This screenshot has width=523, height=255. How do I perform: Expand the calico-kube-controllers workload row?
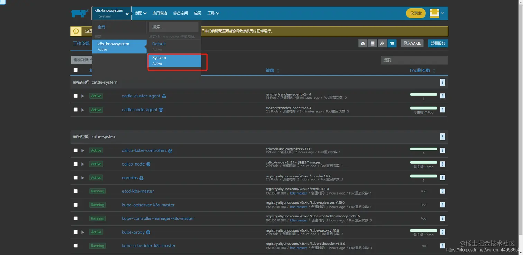(83, 150)
